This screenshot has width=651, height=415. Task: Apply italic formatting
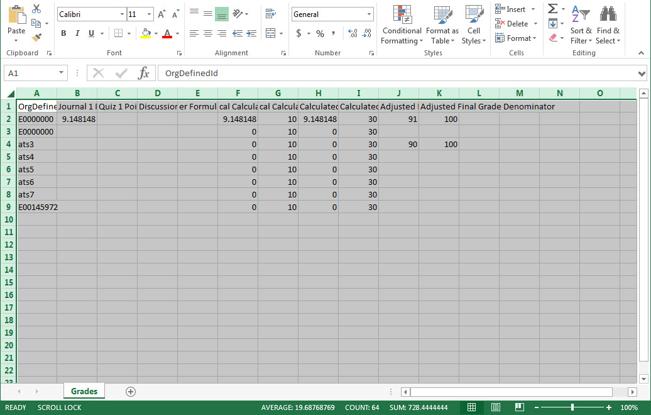pos(76,33)
